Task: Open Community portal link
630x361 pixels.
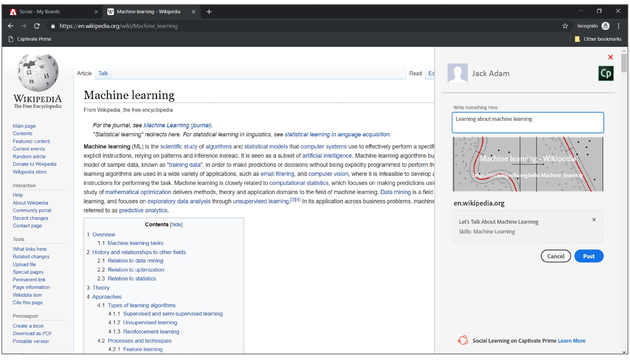Action: tap(32, 211)
